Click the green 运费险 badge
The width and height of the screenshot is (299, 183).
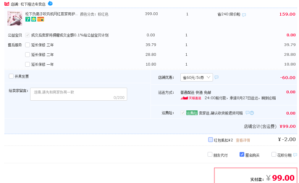[x=192, y=113]
